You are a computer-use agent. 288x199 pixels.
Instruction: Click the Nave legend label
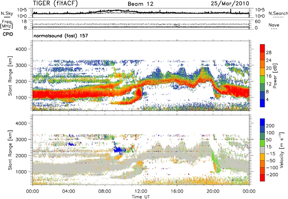pos(274,25)
